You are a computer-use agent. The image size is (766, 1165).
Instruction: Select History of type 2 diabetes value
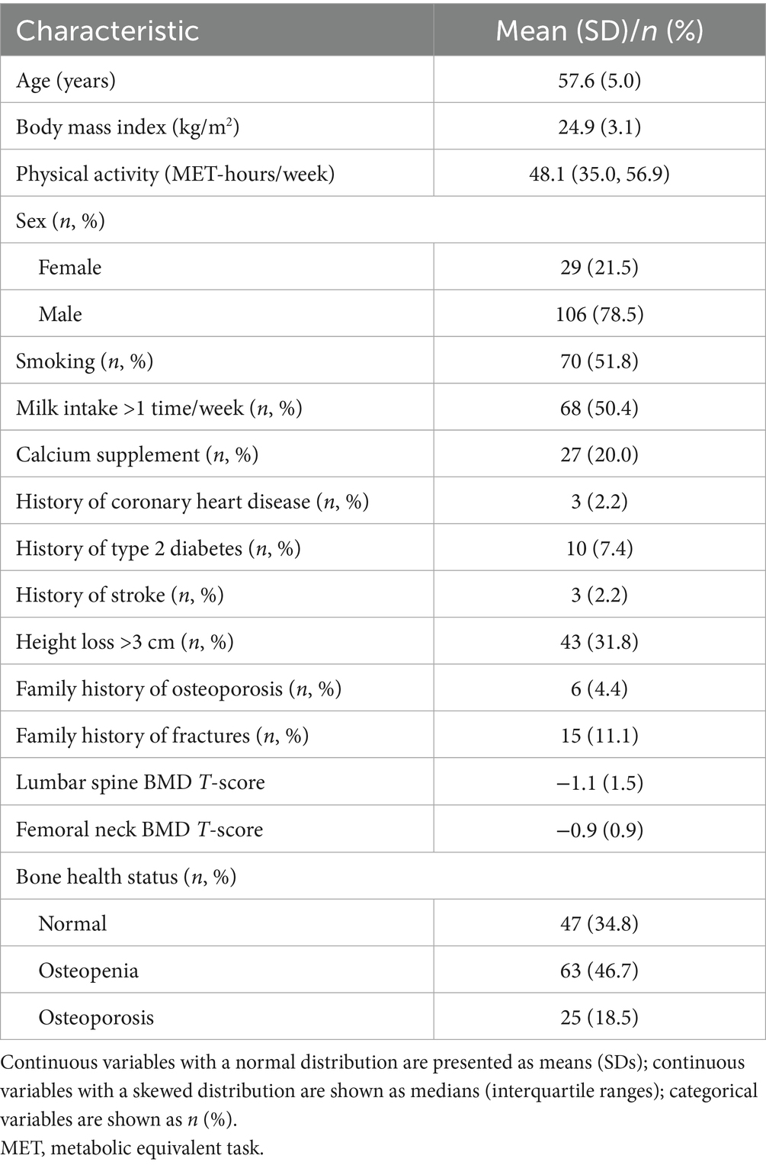599,548
